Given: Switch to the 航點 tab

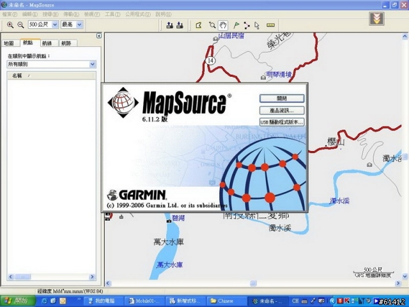Looking at the screenshot, I should [28, 43].
